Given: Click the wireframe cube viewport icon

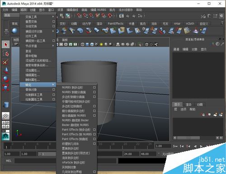Looking at the screenshot, I should (82, 44).
